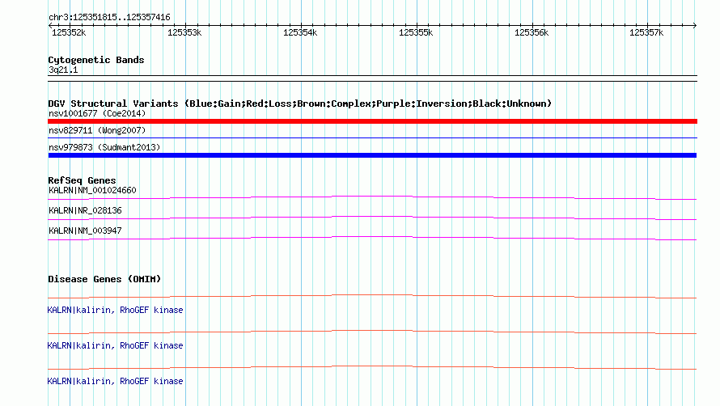Open the second KALRN|kalirin, RhoGEF kinase link

(x=115, y=345)
